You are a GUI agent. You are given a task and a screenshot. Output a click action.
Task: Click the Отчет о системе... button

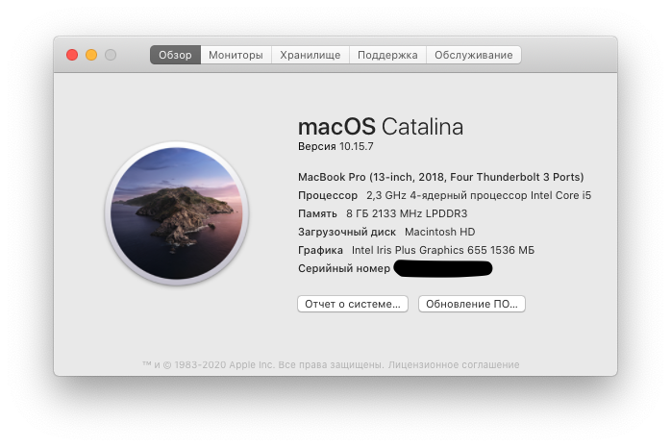353,304
